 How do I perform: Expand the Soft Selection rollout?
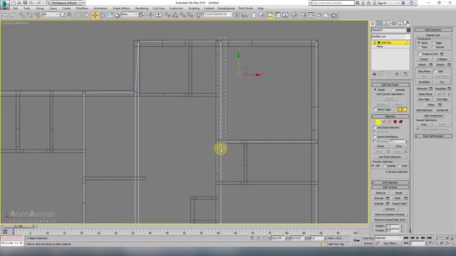[x=390, y=183]
